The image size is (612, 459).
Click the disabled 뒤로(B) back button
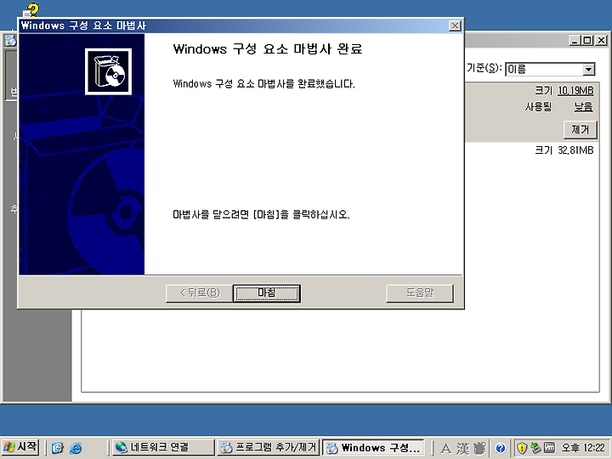[199, 293]
